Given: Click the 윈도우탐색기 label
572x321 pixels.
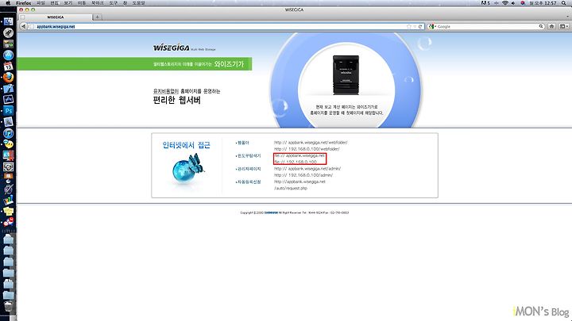Looking at the screenshot, I should [x=249, y=156].
